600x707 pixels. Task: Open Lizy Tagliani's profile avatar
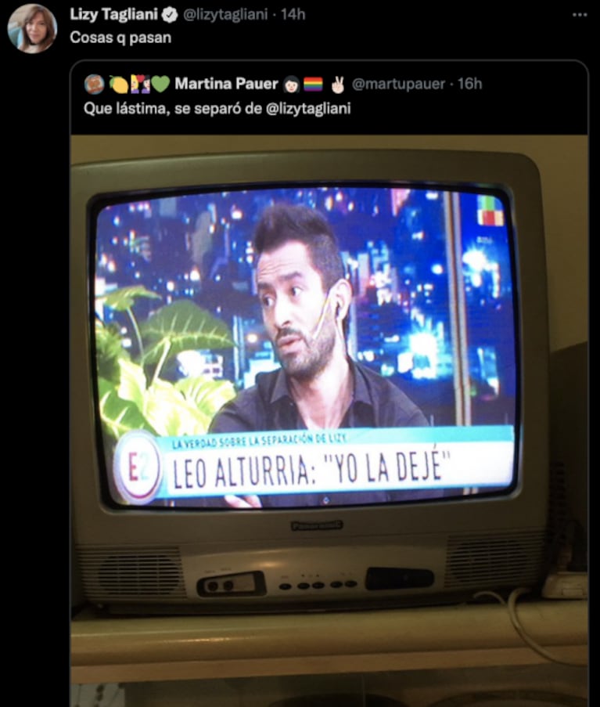[x=32, y=29]
